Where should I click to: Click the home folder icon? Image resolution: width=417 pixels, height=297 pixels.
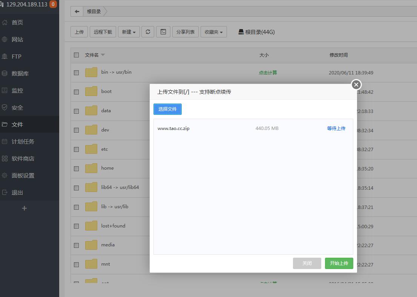coord(91,168)
